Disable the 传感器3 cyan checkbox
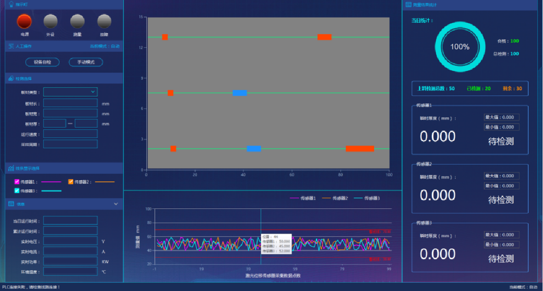543x291 pixels. (x=17, y=191)
